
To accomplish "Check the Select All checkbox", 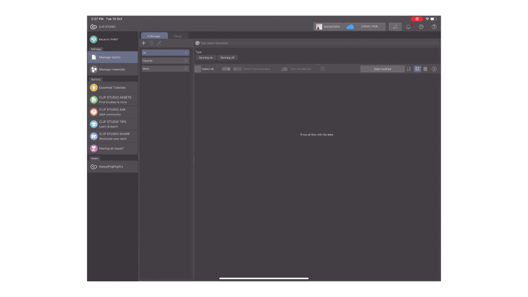I will click(x=198, y=69).
